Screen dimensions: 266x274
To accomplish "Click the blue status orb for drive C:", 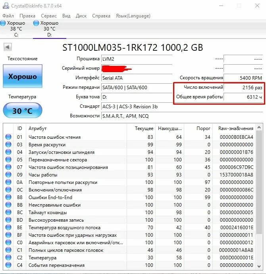I will click(x=3, y=23).
